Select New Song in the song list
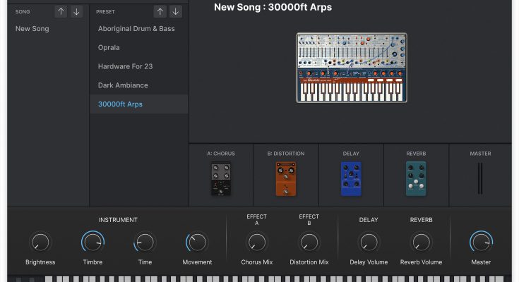This screenshot has width=519, height=282. tap(32, 29)
